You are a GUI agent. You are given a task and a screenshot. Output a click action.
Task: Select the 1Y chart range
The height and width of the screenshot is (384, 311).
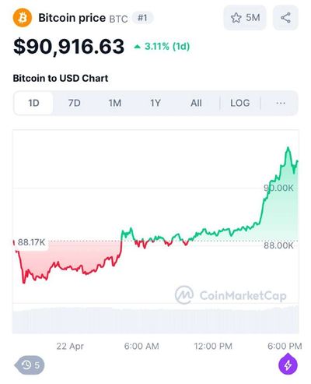pos(155,103)
